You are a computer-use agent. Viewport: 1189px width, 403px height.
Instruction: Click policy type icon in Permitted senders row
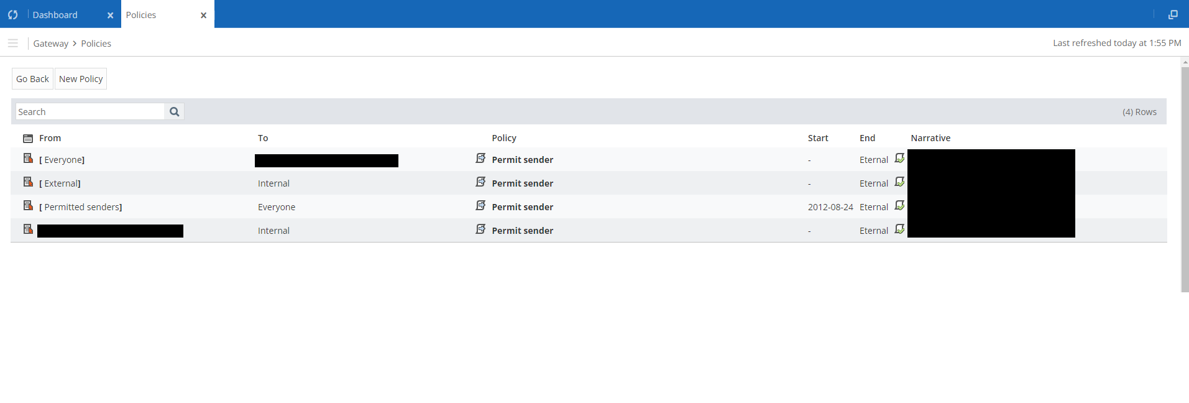coord(480,206)
